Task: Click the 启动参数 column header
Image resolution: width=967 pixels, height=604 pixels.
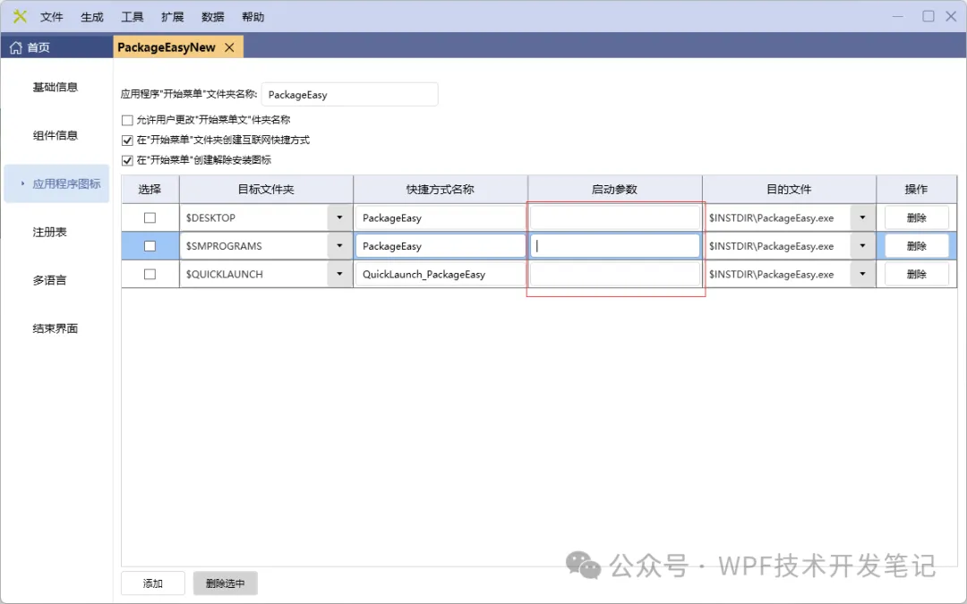Action: point(615,189)
